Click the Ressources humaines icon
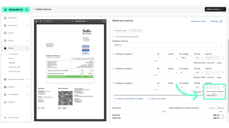This screenshot has height=128, width=229. coord(5,79)
